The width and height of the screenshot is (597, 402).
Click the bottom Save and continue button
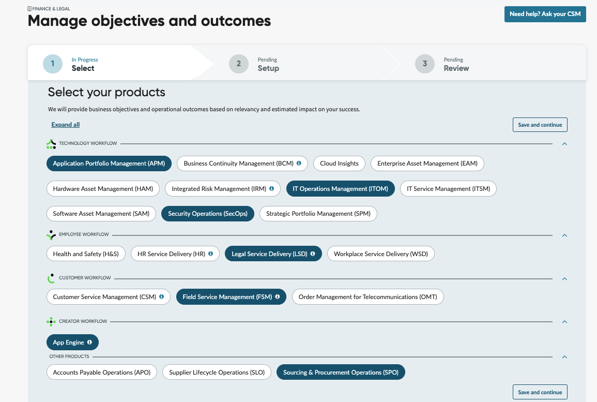click(540, 392)
